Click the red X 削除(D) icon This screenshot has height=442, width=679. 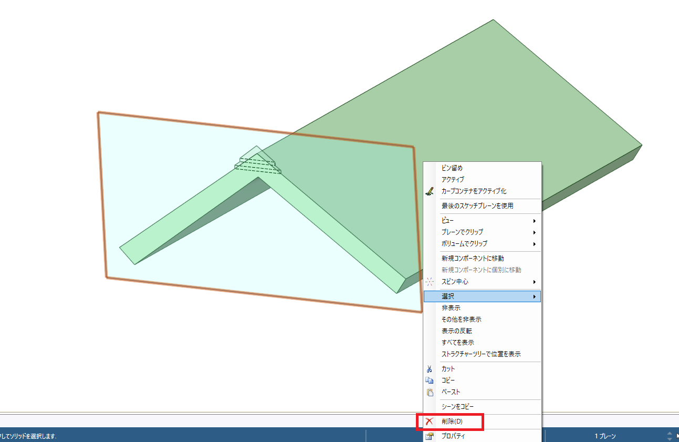pos(430,422)
